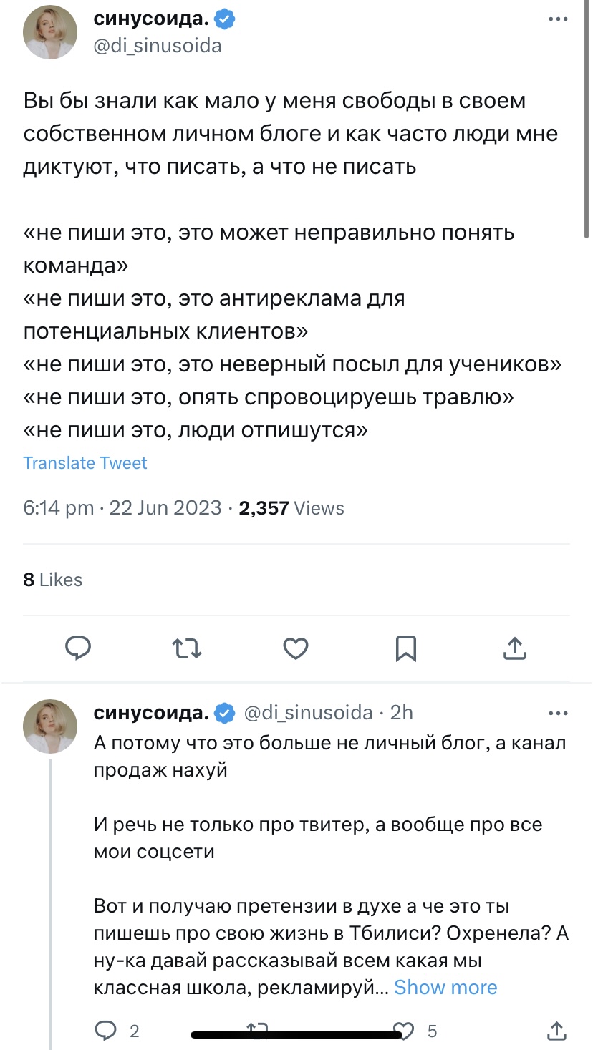Like the main tweet
This screenshot has height=1050, width=593.
pyautogui.click(x=296, y=648)
